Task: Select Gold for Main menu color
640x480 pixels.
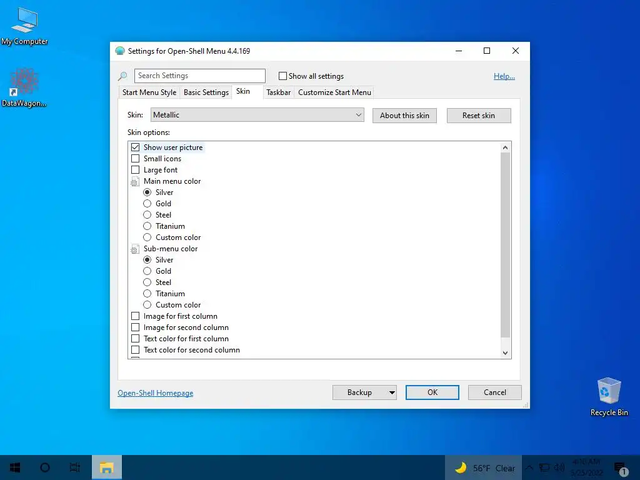Action: click(147, 204)
